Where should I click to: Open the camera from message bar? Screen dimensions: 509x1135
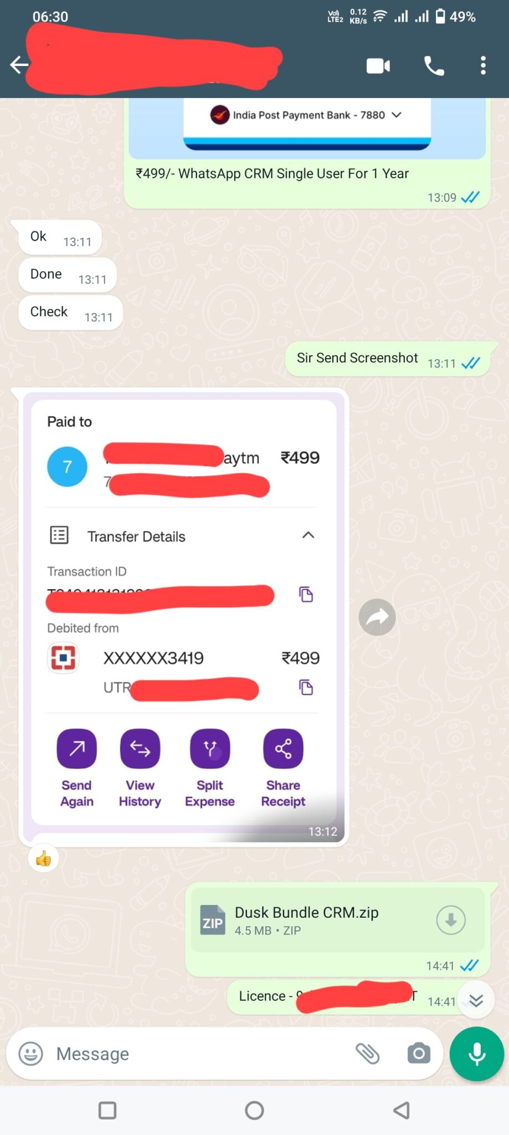pyautogui.click(x=419, y=1053)
